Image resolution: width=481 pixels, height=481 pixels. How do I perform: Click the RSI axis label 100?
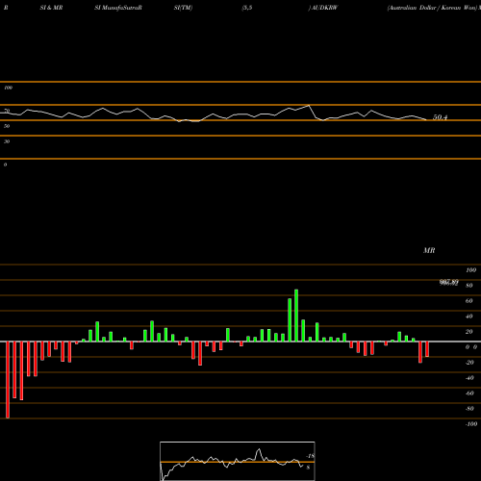pos(8,88)
